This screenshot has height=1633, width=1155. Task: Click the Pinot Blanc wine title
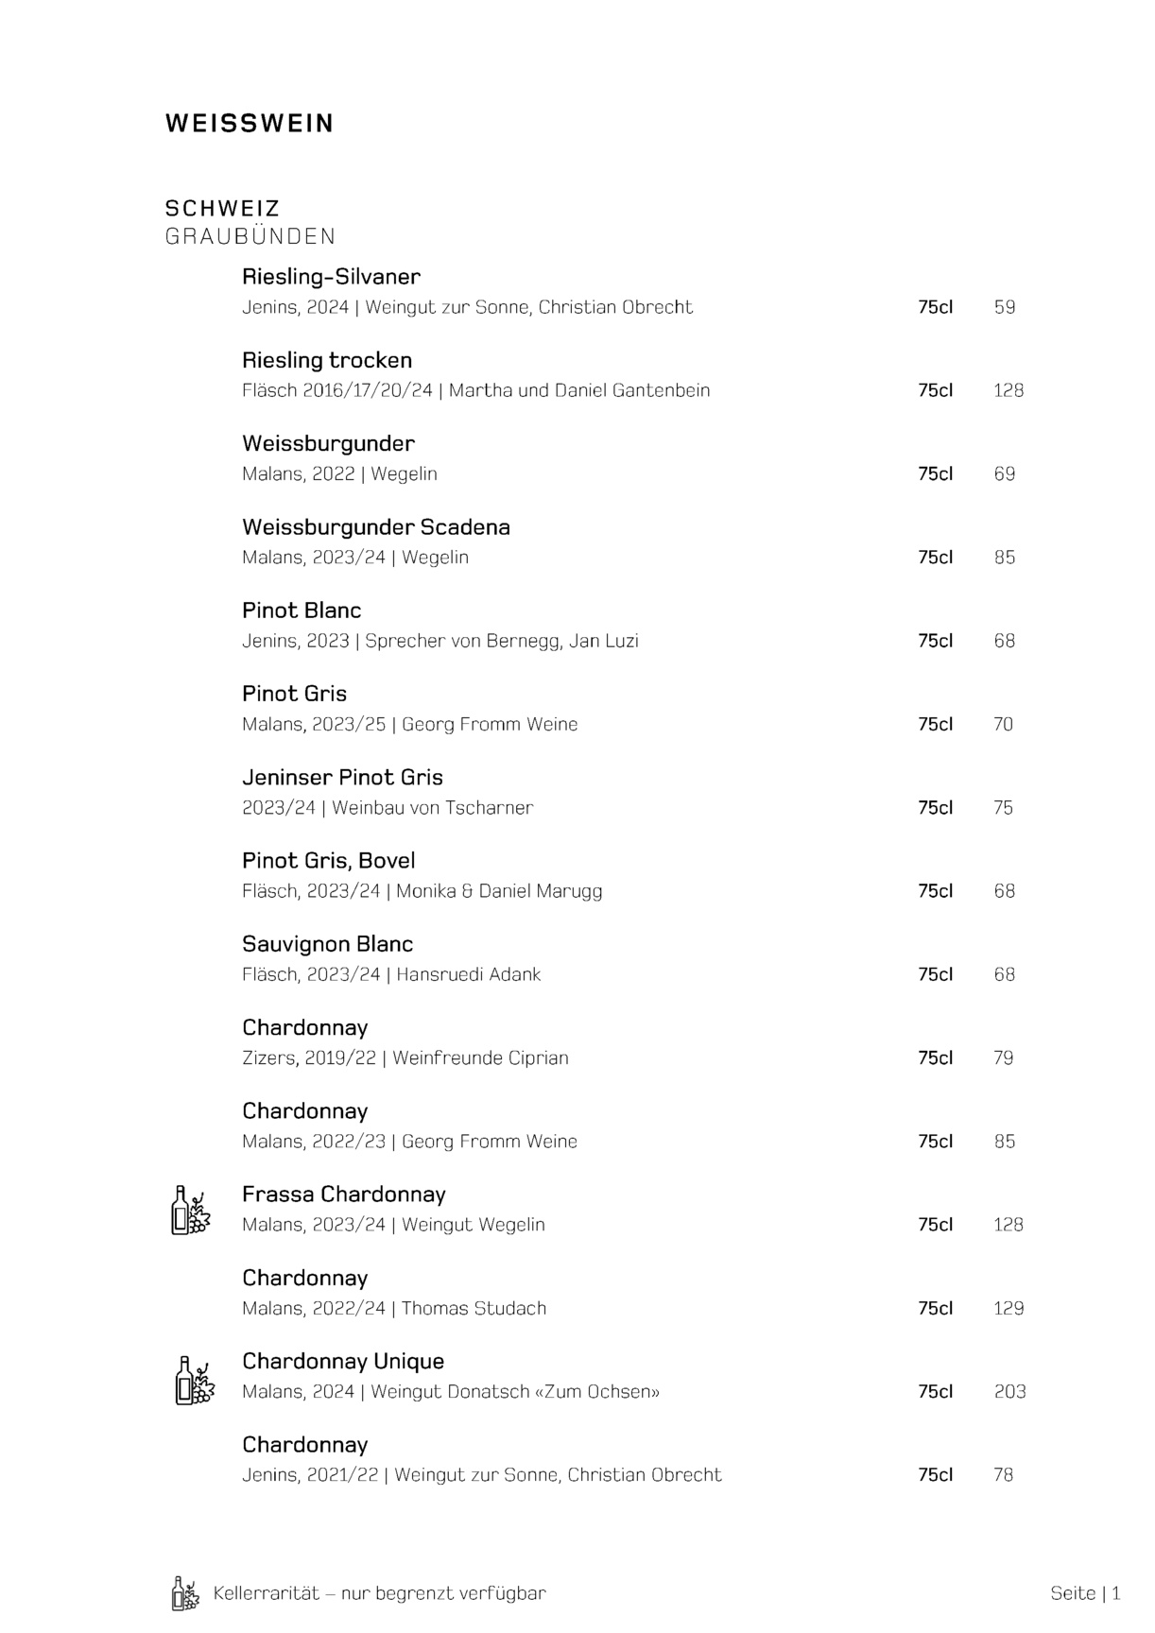[x=302, y=610]
